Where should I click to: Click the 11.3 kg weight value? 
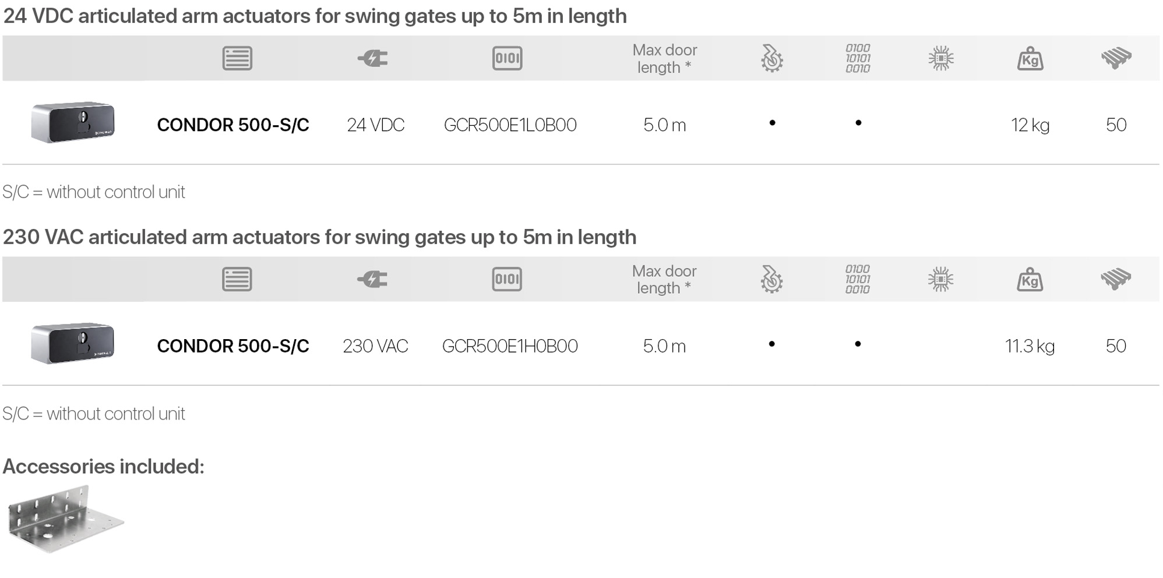point(1030,346)
